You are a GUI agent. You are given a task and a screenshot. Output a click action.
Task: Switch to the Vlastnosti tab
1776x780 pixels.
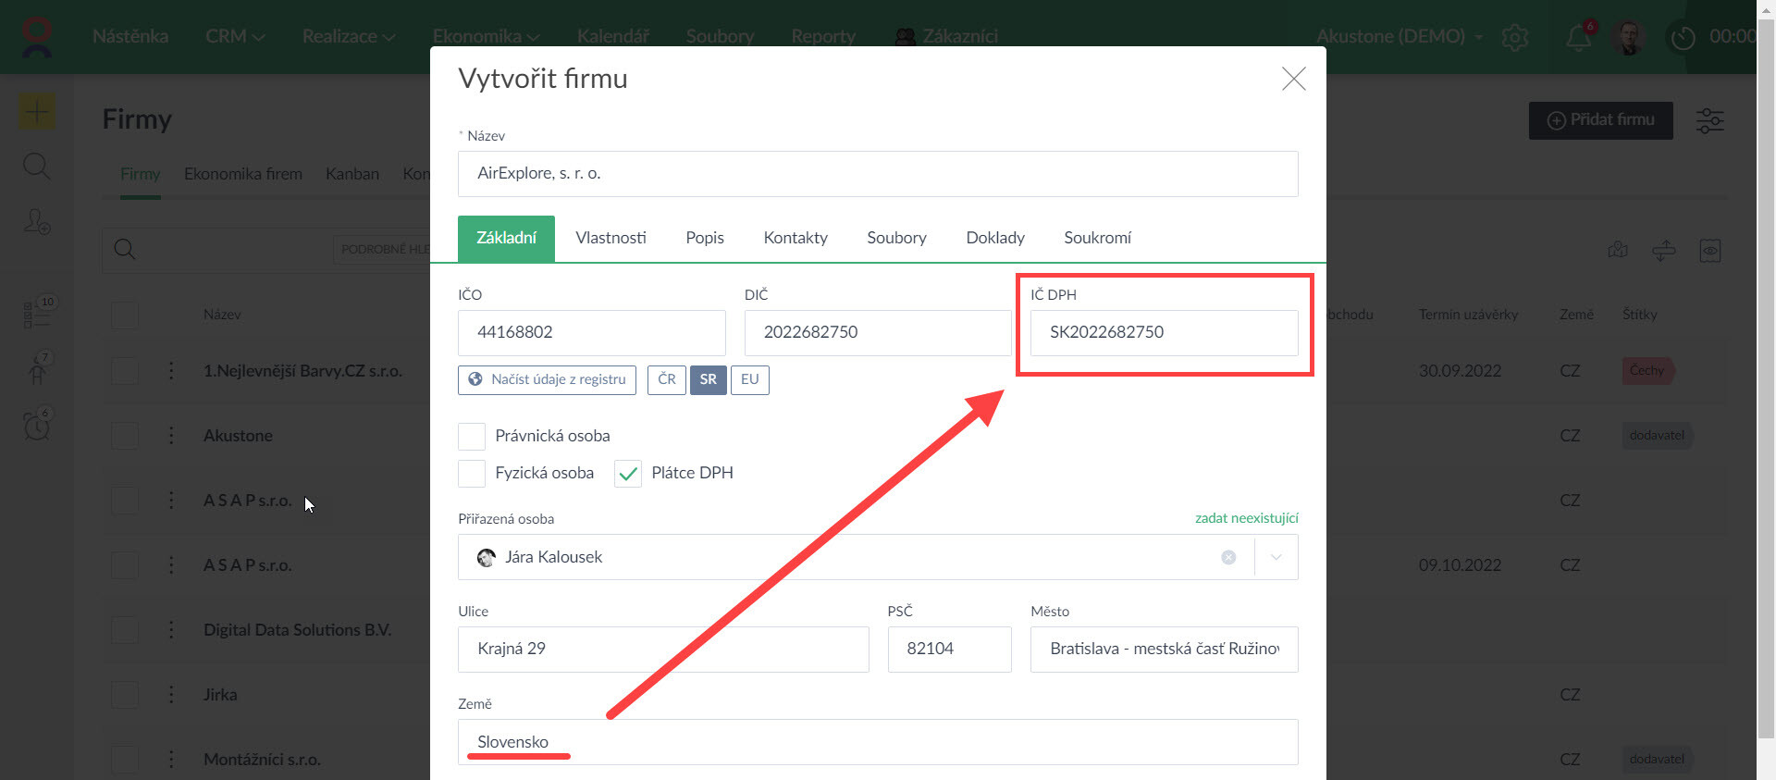pyautogui.click(x=610, y=238)
